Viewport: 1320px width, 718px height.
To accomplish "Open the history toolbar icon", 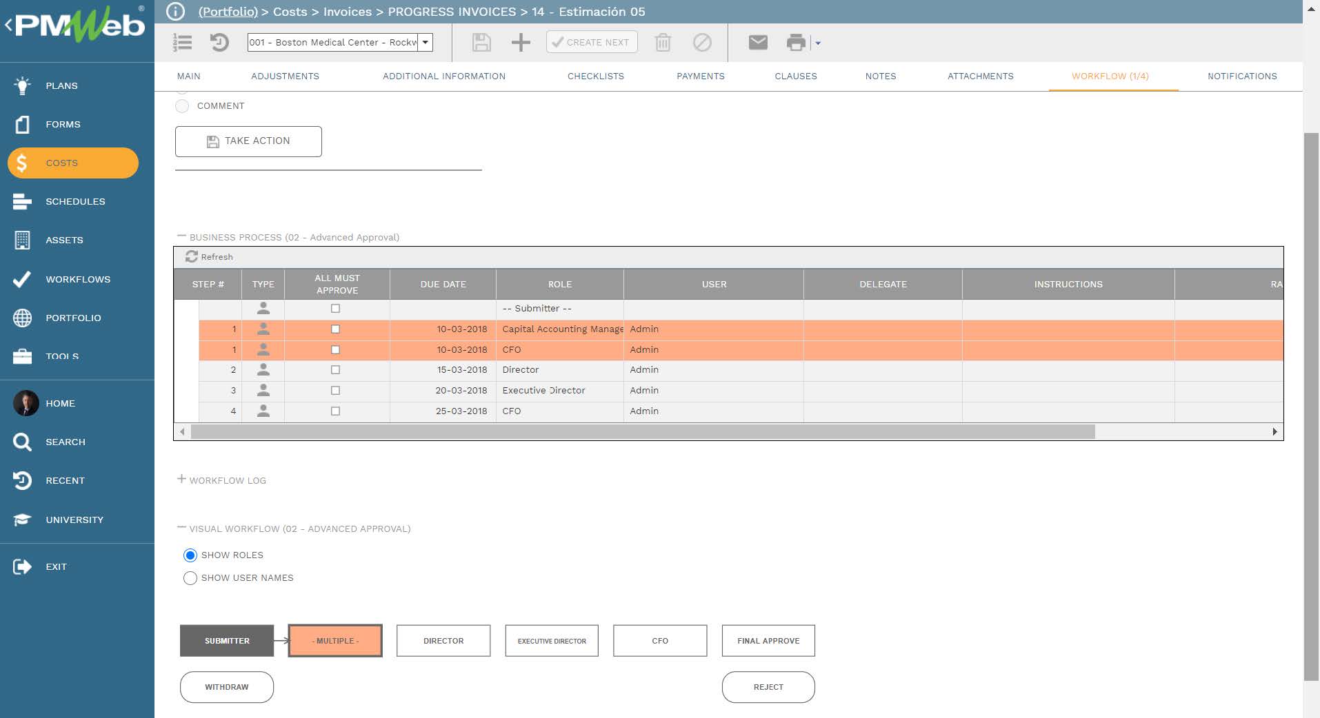I will click(219, 43).
